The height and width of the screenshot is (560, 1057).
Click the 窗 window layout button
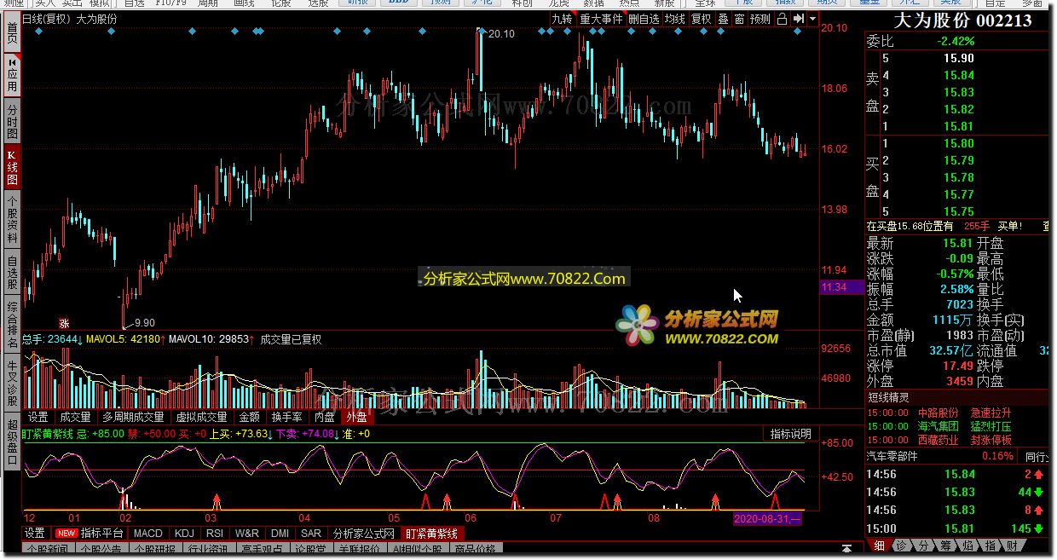[739, 19]
